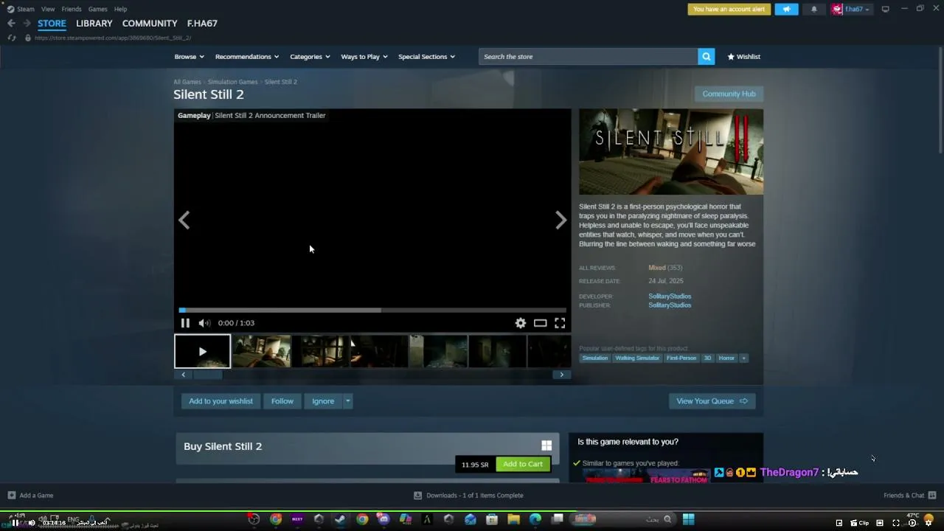Image resolution: width=944 pixels, height=531 pixels.
Task: Click the First-Person tag
Action: pyautogui.click(x=681, y=358)
